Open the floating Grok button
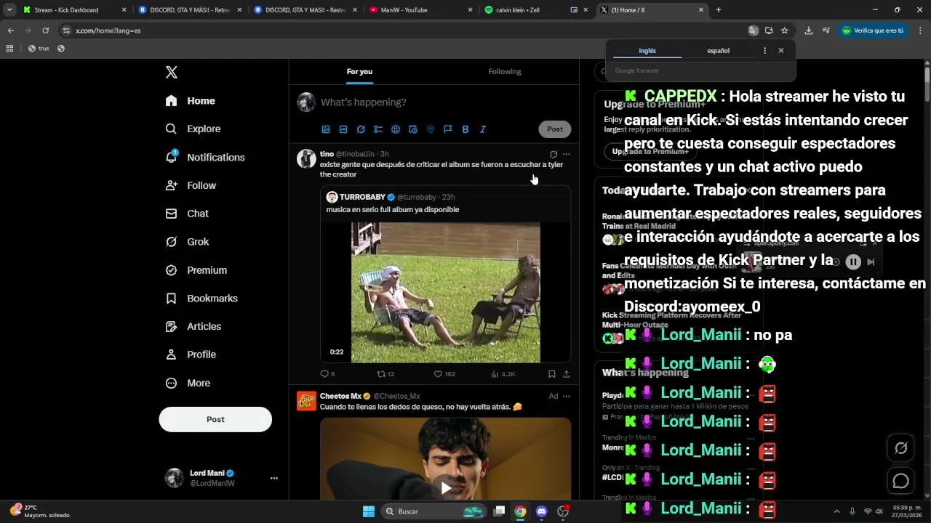This screenshot has height=523, width=931. point(901,448)
